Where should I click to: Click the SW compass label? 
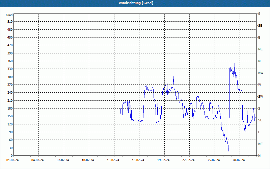coord(261,97)
